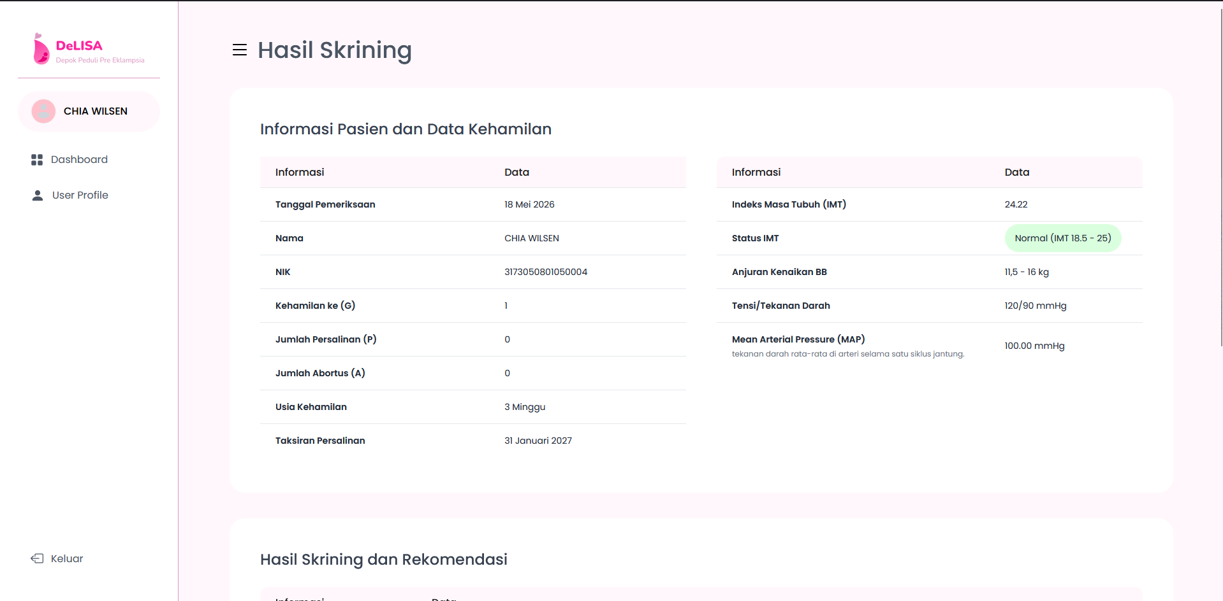This screenshot has width=1223, height=601.
Task: Click the Jumlah Abortus (A) label
Action: 320,373
